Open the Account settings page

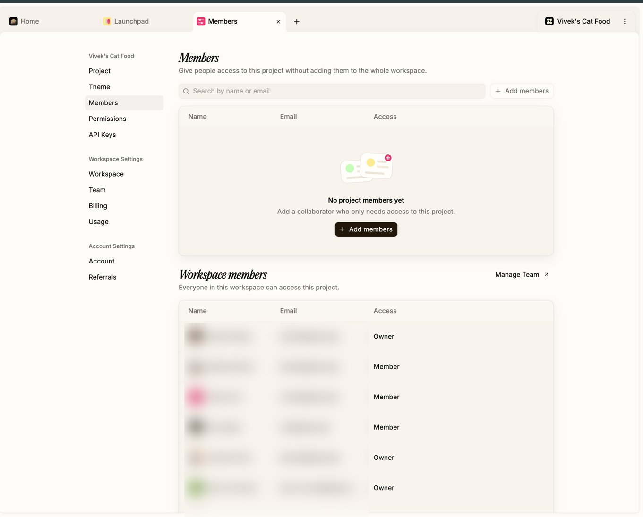coord(124,261)
